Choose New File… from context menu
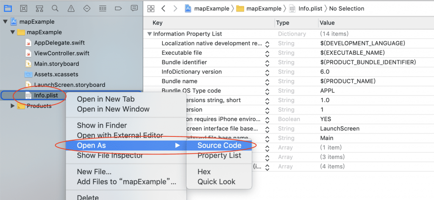434x200 pixels. pos(94,172)
